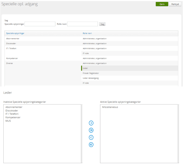
Task: Select Abonnementer in the inactive categories list
Action: (14, 107)
